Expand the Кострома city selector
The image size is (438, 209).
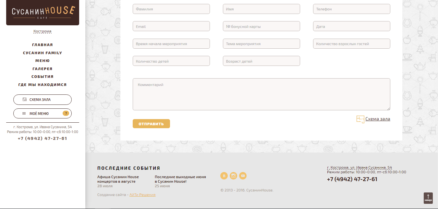(43, 31)
